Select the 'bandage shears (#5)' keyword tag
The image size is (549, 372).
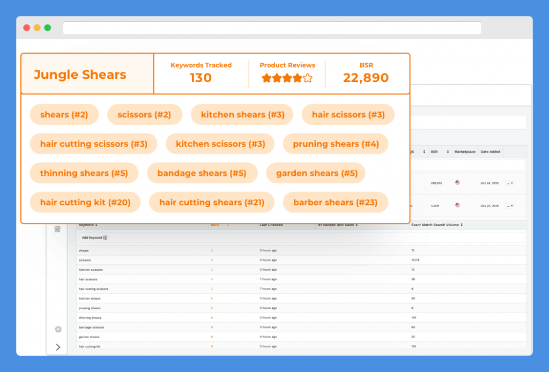coord(202,173)
